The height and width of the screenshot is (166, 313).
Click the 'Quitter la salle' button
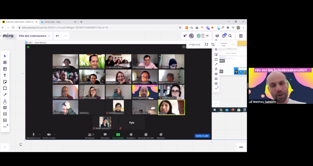pyautogui.click(x=202, y=136)
